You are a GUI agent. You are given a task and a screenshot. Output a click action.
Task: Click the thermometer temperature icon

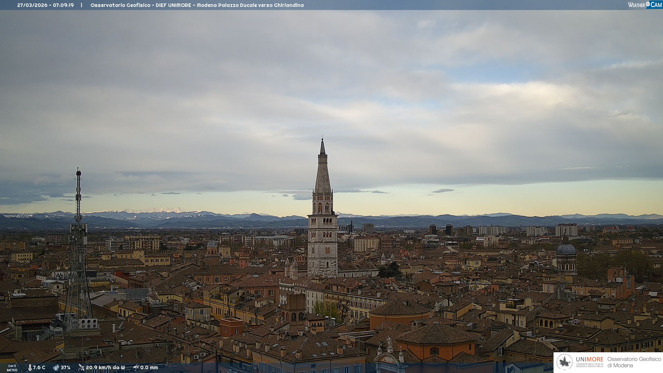click(x=30, y=367)
